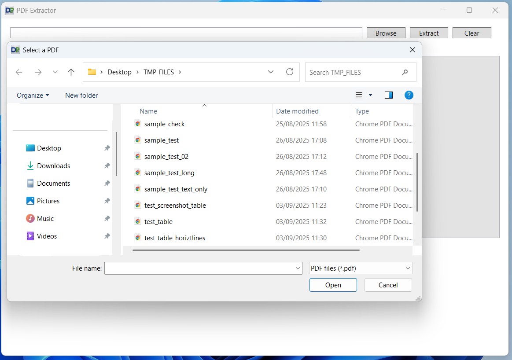Open the Organize menu
Viewport: 512px width, 360px height.
[x=33, y=96]
